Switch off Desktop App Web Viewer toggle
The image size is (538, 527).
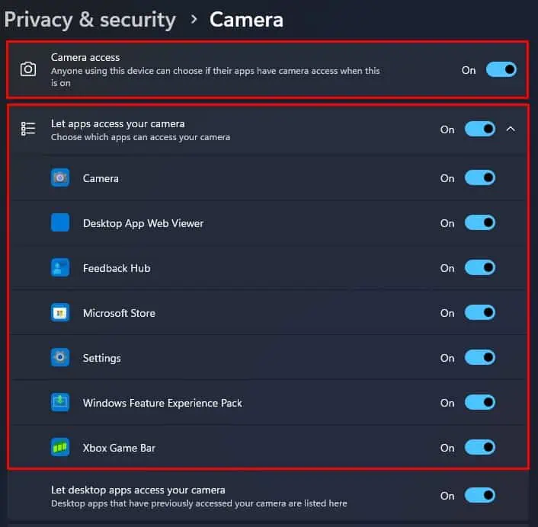click(479, 223)
